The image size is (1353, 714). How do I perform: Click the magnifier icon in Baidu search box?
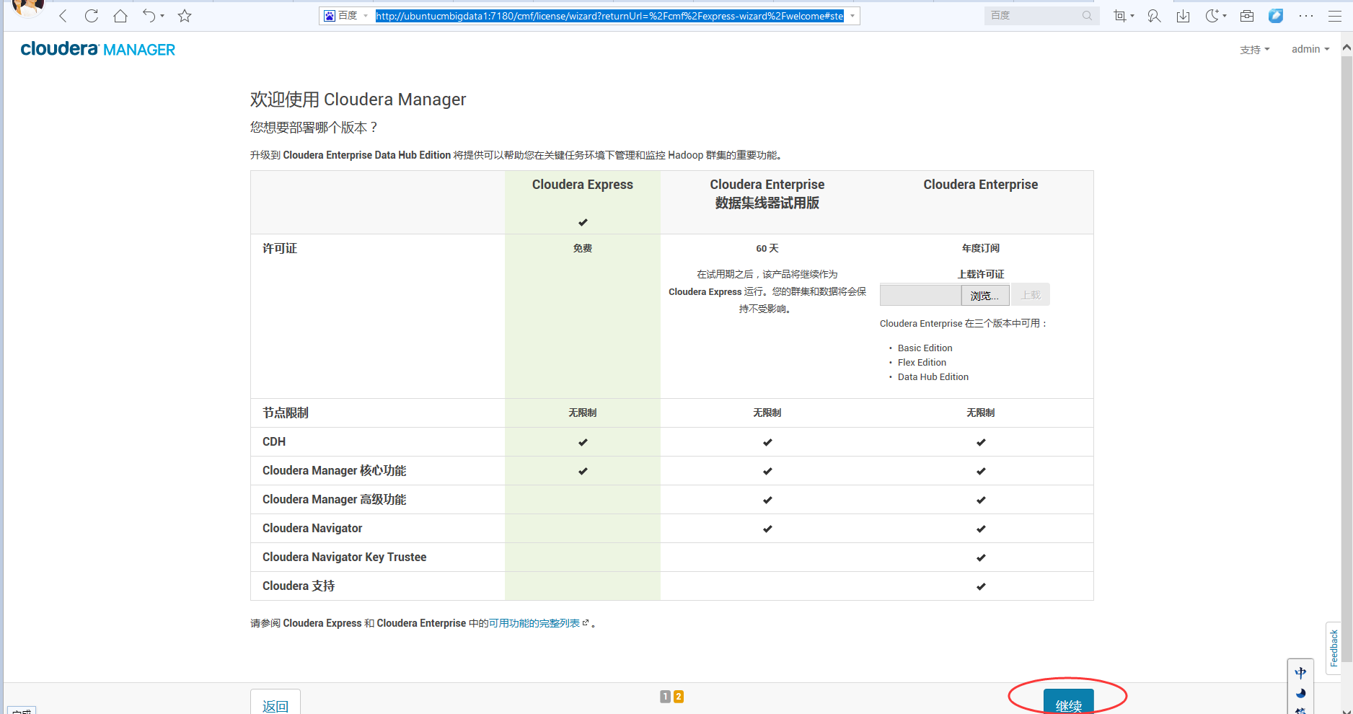[1087, 16]
